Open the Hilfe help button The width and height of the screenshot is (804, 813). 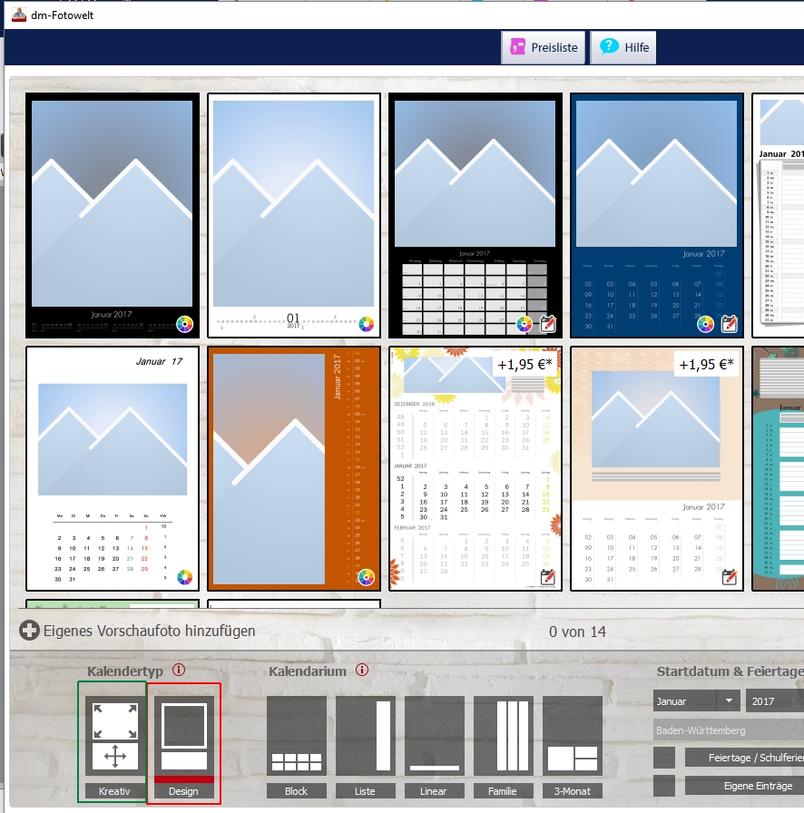623,47
